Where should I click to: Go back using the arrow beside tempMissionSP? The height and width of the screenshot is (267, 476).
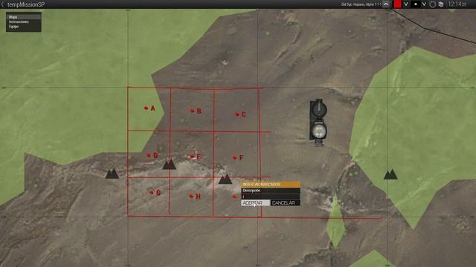[x=3, y=4]
